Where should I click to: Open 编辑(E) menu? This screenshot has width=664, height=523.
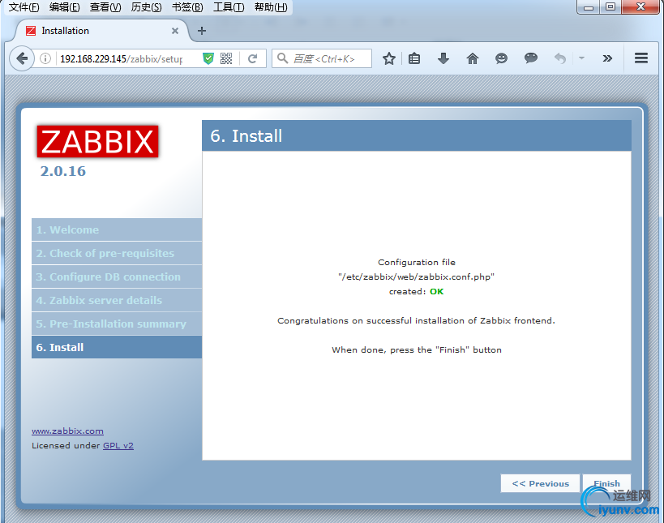[64, 7]
